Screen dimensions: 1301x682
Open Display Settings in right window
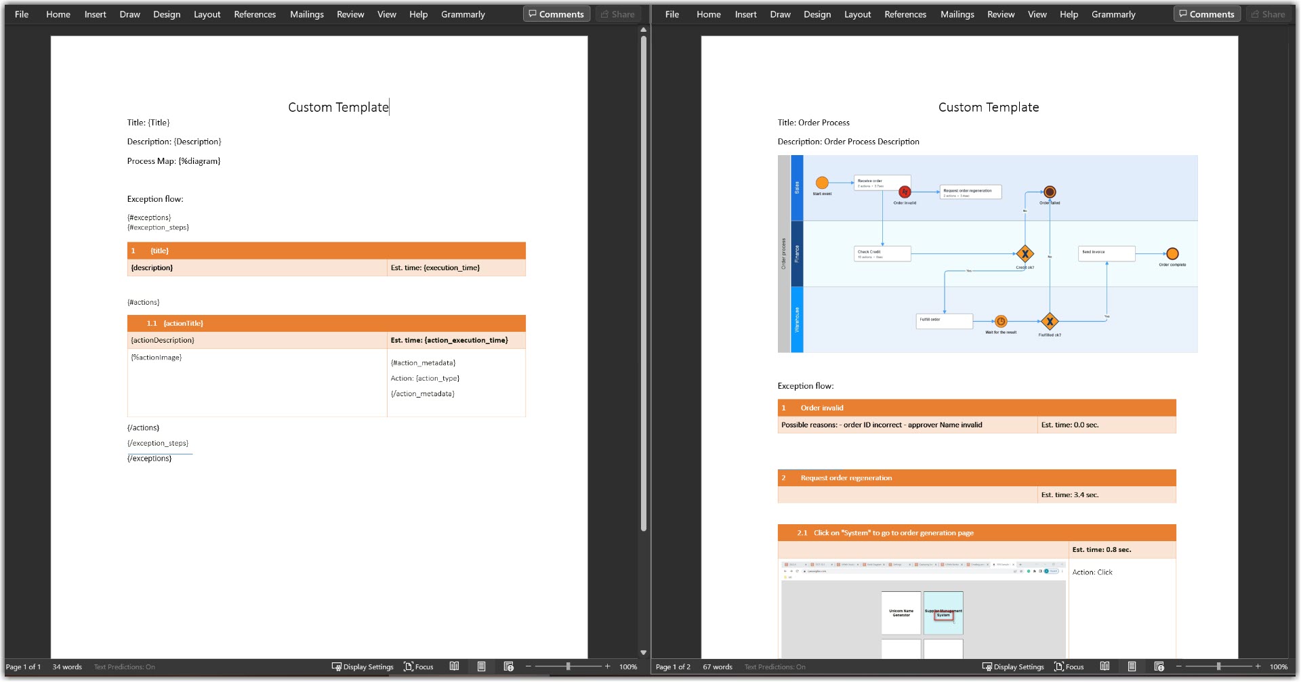tap(1013, 666)
